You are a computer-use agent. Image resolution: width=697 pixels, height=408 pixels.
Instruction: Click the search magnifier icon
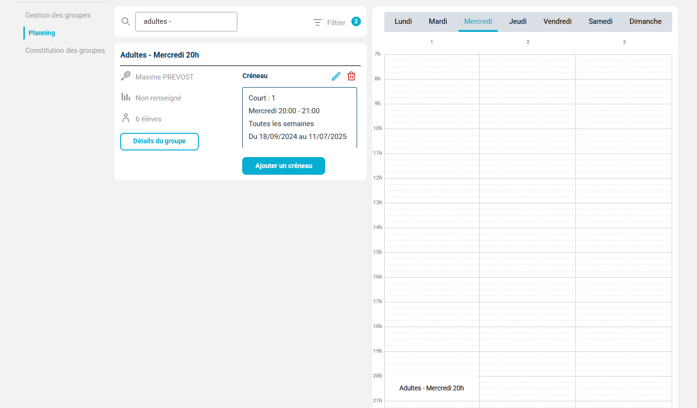point(126,21)
